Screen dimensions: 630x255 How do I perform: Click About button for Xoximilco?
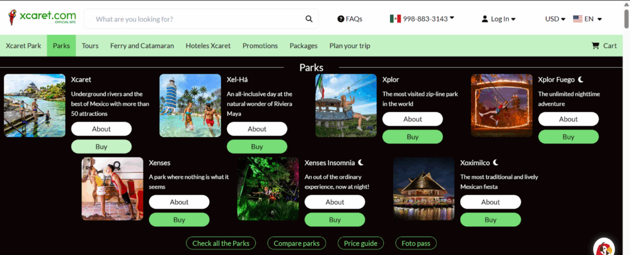click(x=490, y=202)
